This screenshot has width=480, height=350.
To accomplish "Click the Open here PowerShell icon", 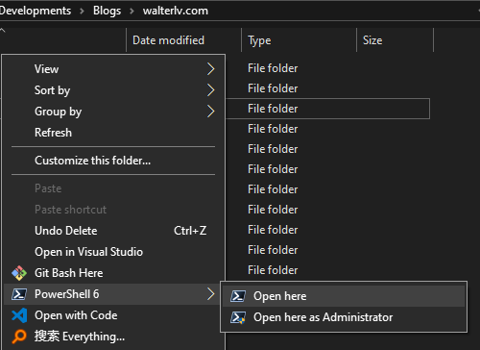I will 238,296.
